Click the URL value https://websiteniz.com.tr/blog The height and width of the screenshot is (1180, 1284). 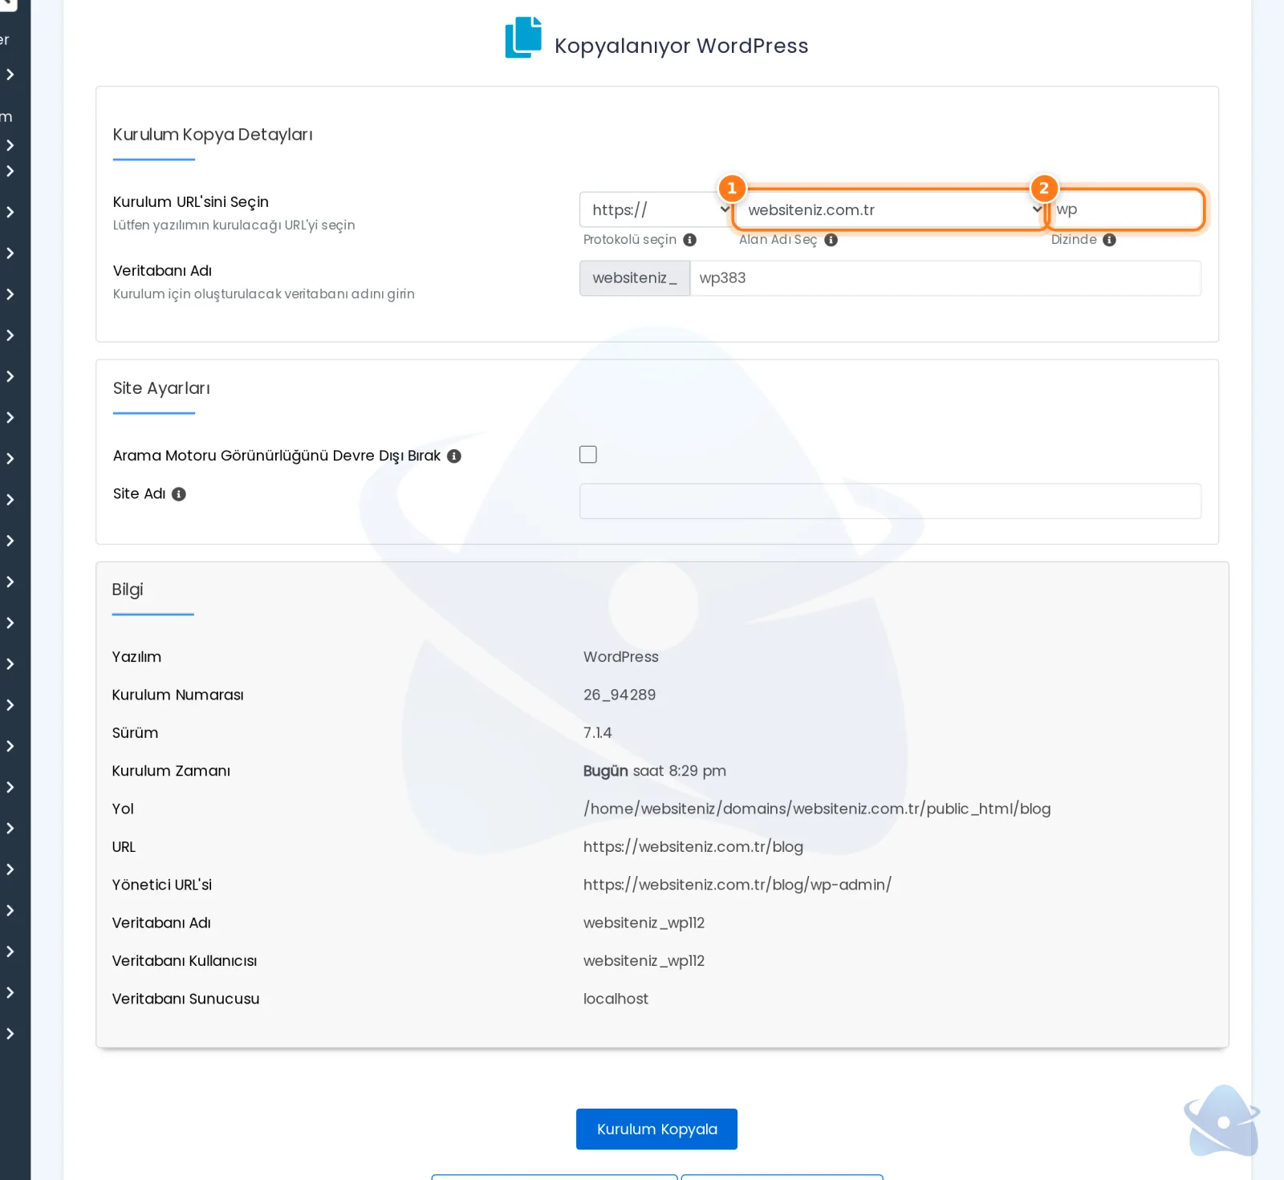pyautogui.click(x=693, y=847)
